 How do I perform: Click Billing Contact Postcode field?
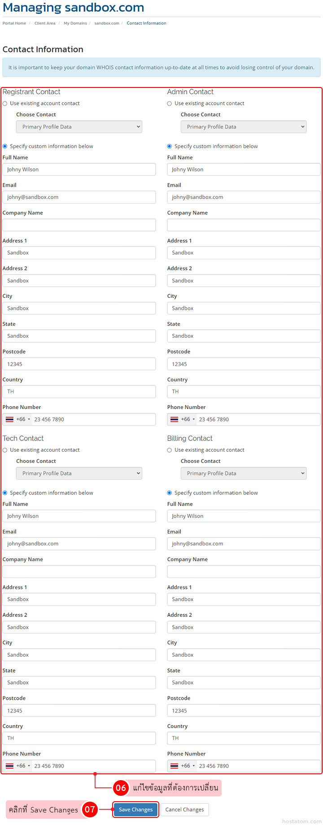pyautogui.click(x=244, y=711)
